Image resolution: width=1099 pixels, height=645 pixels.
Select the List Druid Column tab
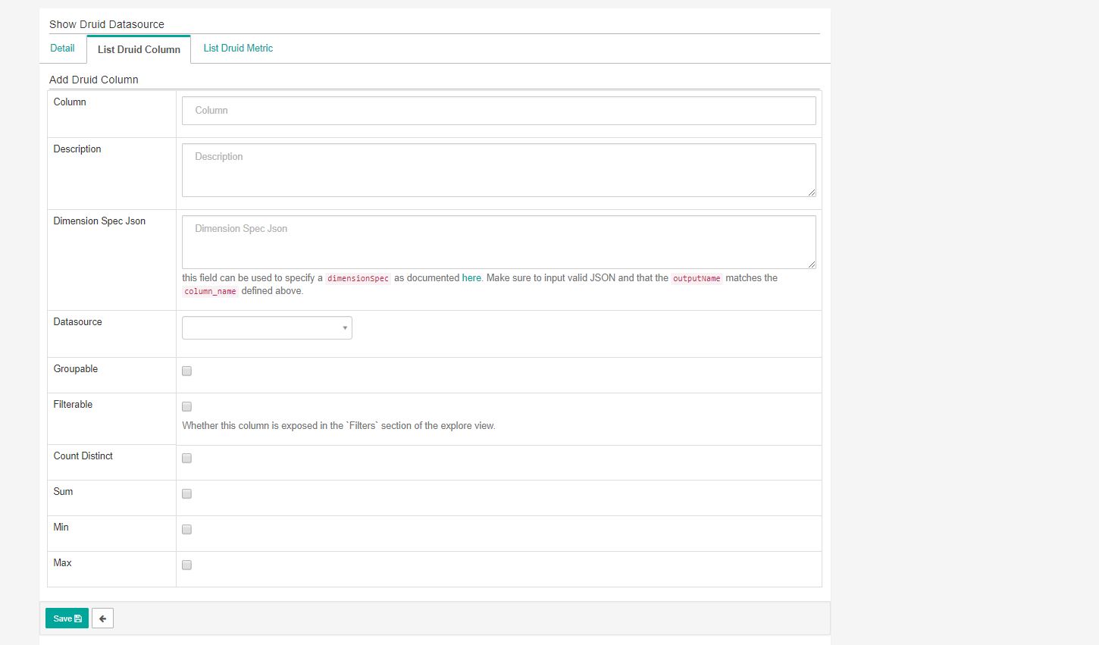[139, 50]
